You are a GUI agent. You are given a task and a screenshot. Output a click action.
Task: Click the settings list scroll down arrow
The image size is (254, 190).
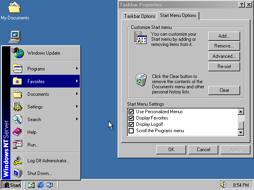[x=241, y=133]
